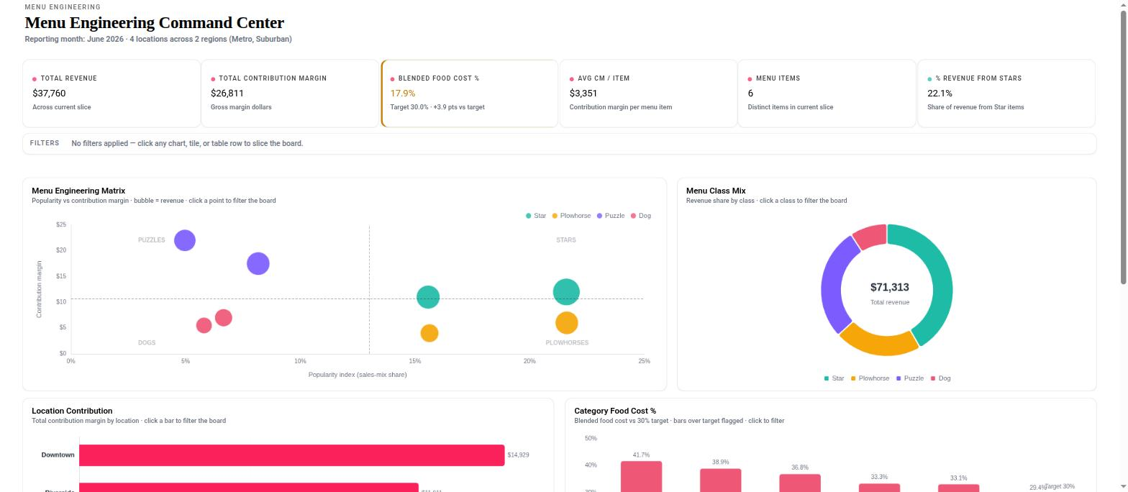Click the PUZZLES quadrant label

pyautogui.click(x=151, y=240)
